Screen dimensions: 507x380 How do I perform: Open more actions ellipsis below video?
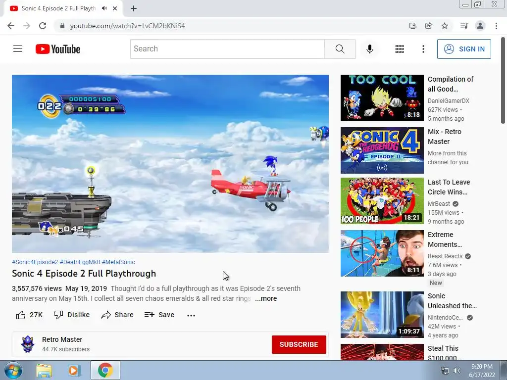tap(191, 315)
